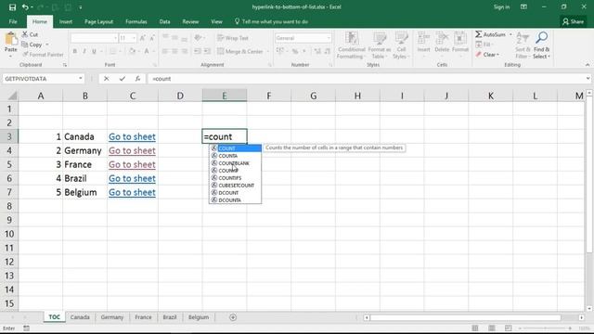
Task: Click Delete cells icon
Action: coord(442,39)
